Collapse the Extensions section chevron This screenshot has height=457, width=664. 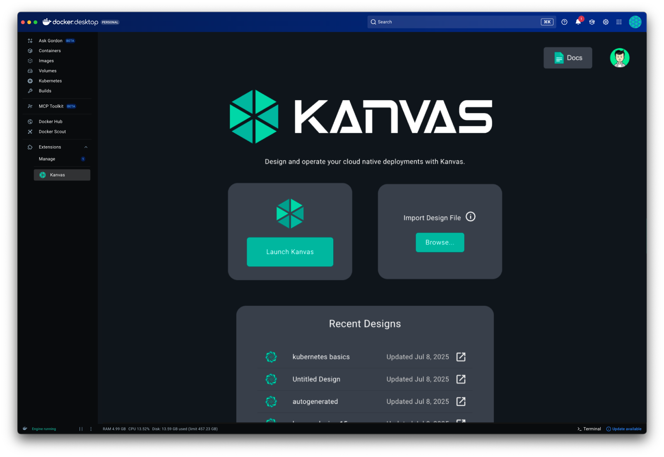click(x=86, y=147)
